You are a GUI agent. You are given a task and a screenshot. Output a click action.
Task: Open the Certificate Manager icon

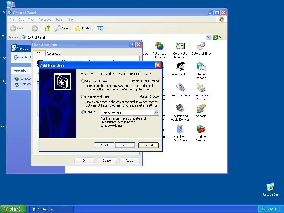180,50
